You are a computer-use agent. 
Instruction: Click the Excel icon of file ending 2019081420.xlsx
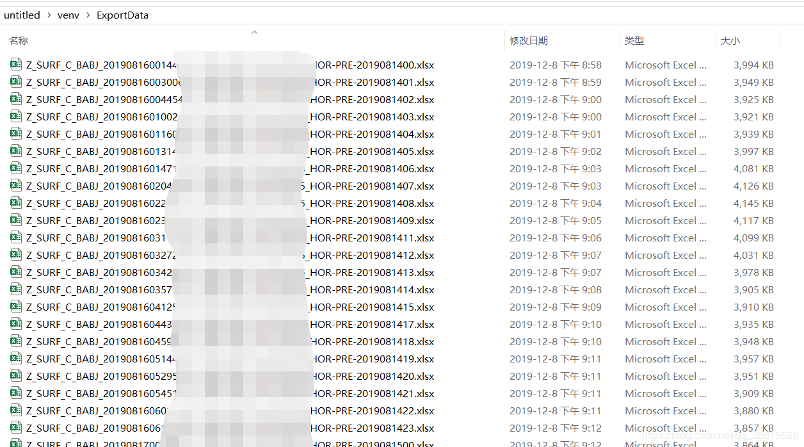[16, 376]
